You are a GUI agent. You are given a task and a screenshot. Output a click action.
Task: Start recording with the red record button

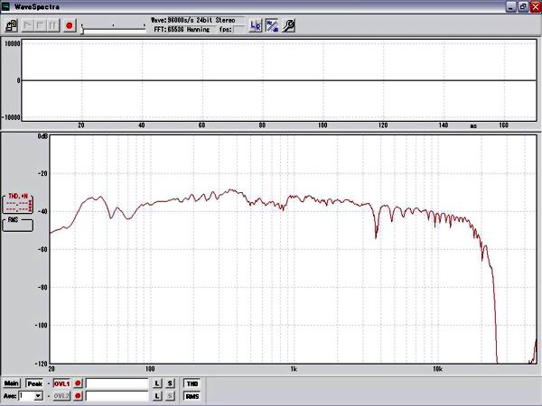pyautogui.click(x=69, y=26)
